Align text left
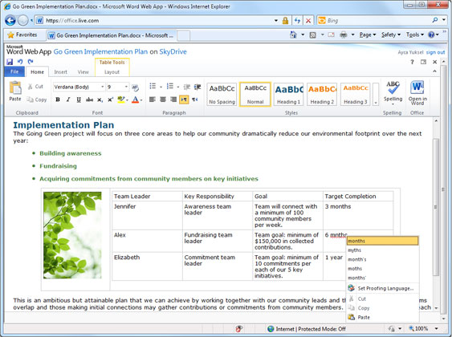Viewport: 452px width, 337px height. tap(153, 99)
